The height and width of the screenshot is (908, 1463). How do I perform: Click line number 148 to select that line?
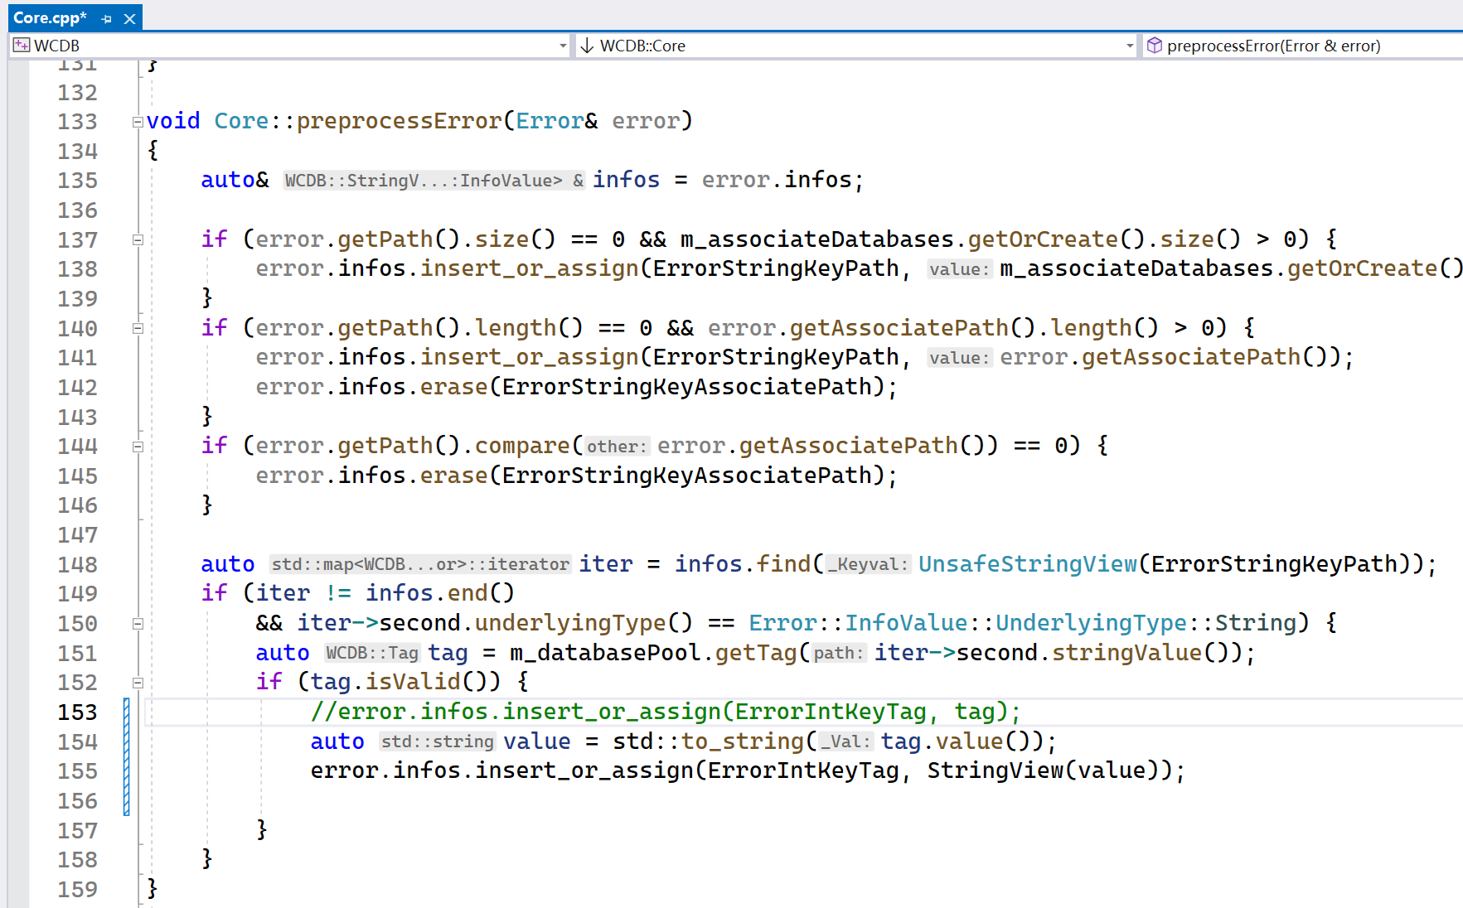(x=76, y=564)
